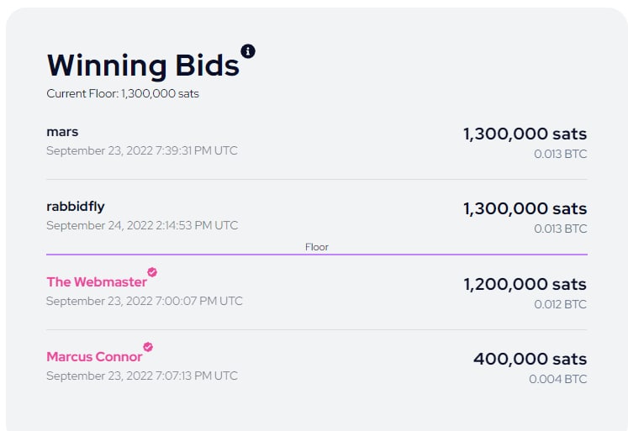Image resolution: width=628 pixels, height=431 pixels.
Task: Click the 0.012 BTC value
Action: pos(560,304)
